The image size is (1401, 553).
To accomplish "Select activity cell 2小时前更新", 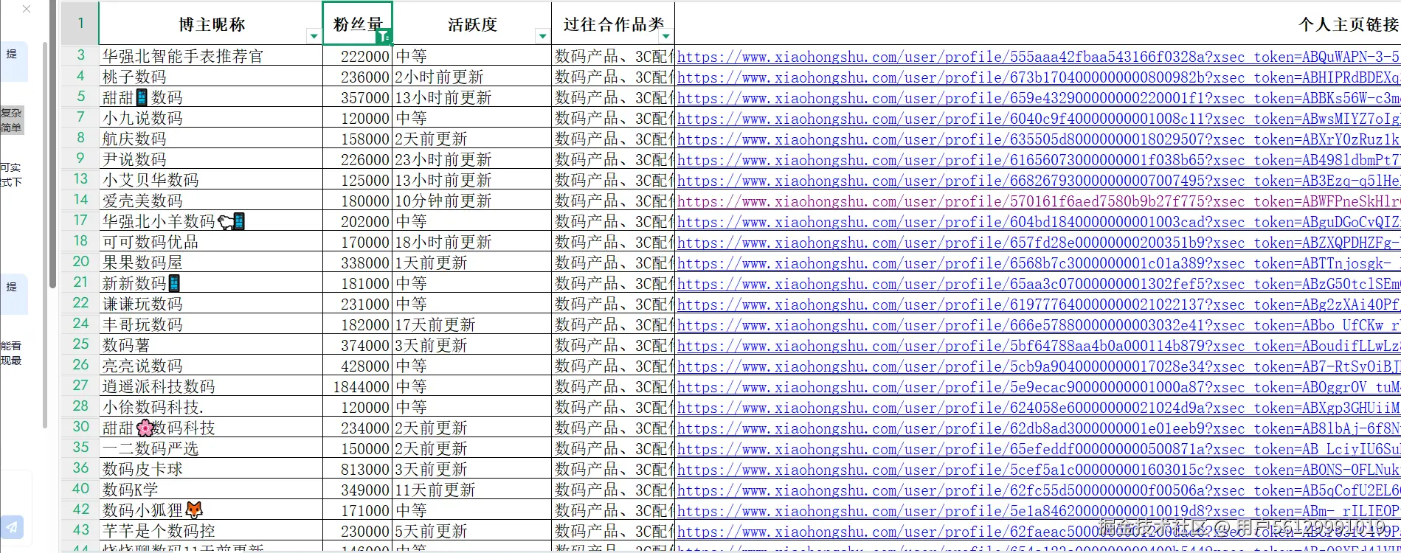I will tap(472, 77).
